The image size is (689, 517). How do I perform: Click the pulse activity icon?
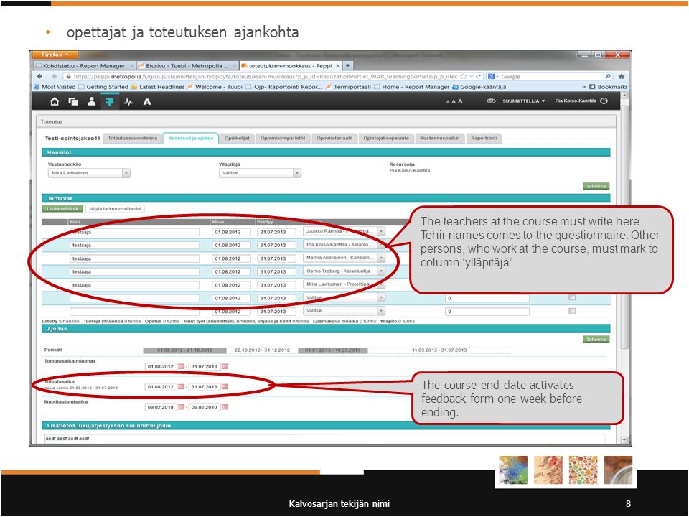128,102
